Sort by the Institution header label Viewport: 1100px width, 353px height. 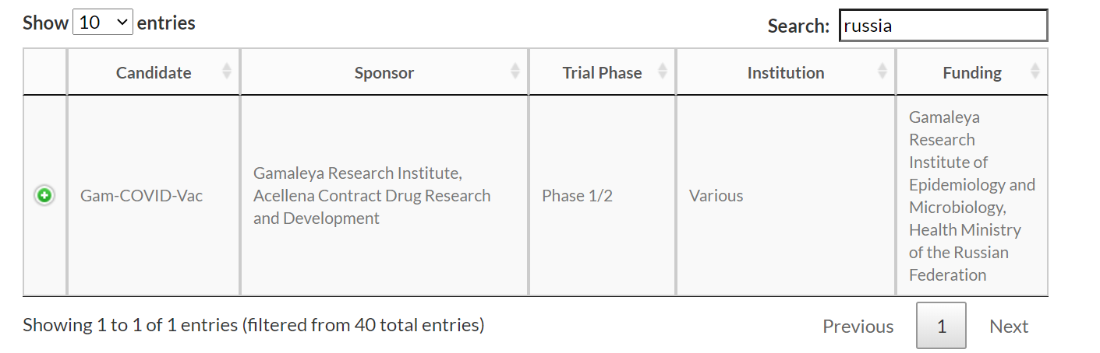click(786, 72)
